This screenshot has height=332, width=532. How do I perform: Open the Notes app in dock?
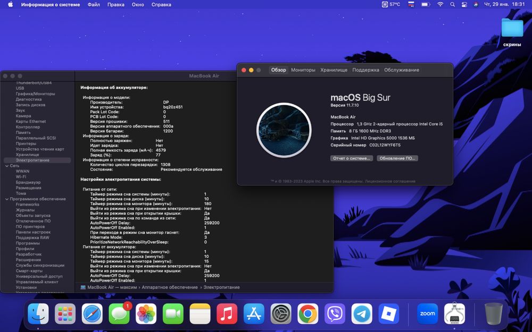(x=200, y=314)
